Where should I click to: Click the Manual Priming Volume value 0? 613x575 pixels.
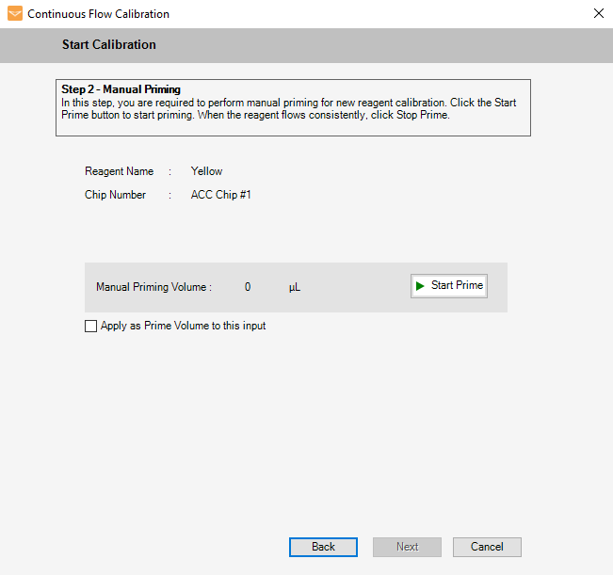pyautogui.click(x=248, y=287)
